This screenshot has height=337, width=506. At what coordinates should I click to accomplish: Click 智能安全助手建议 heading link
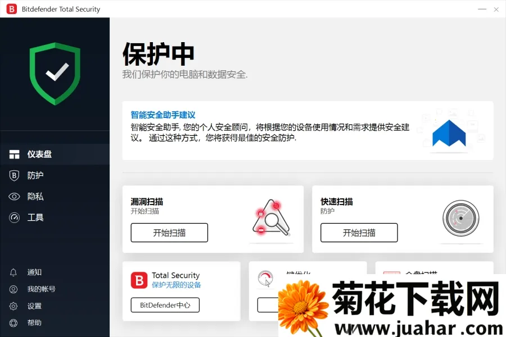point(163,115)
